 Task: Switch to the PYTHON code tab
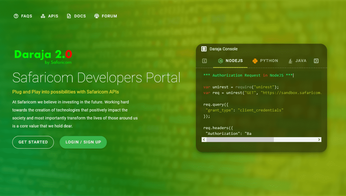pos(265,61)
